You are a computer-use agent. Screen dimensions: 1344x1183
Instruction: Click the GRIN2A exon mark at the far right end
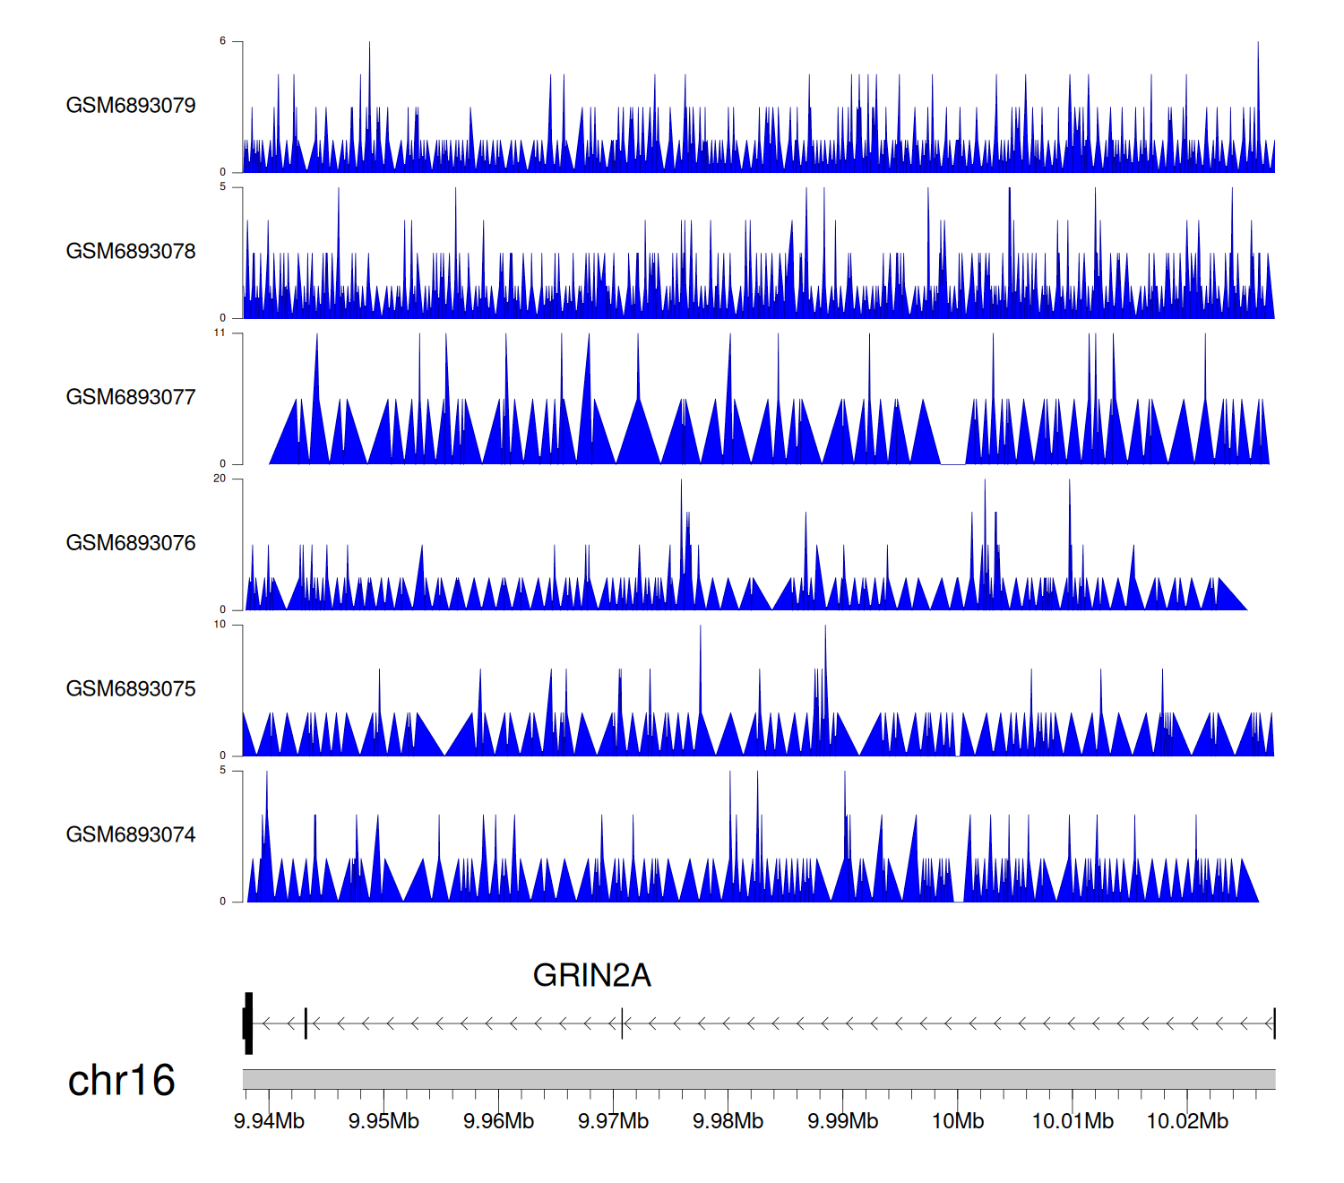[1273, 1023]
